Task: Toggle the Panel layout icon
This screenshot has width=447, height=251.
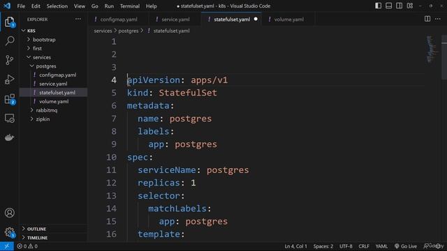Action: [388, 6]
